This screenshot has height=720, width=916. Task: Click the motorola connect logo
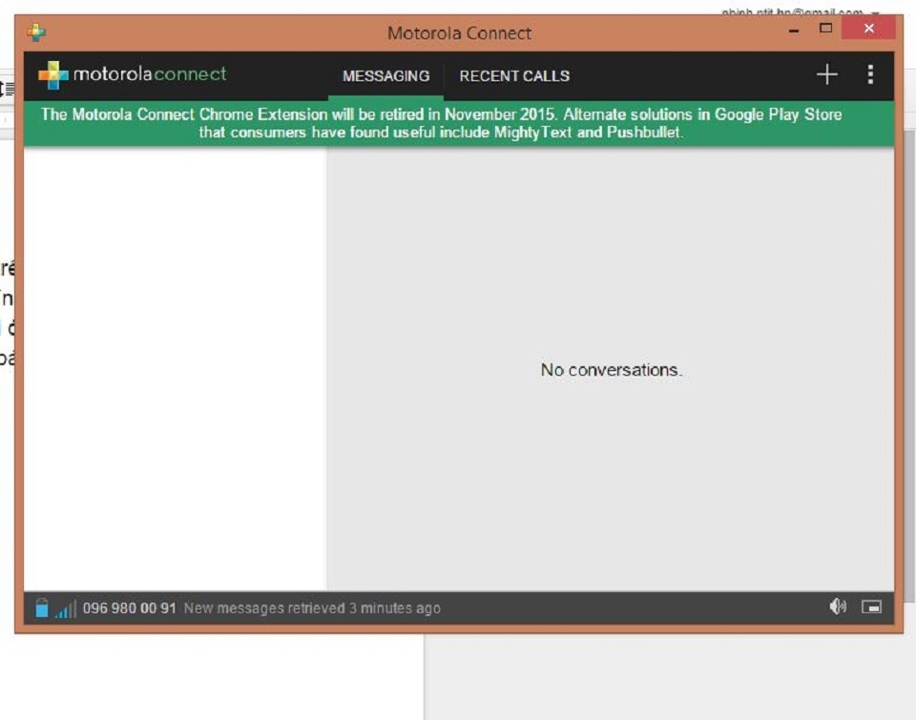pyautogui.click(x=133, y=74)
